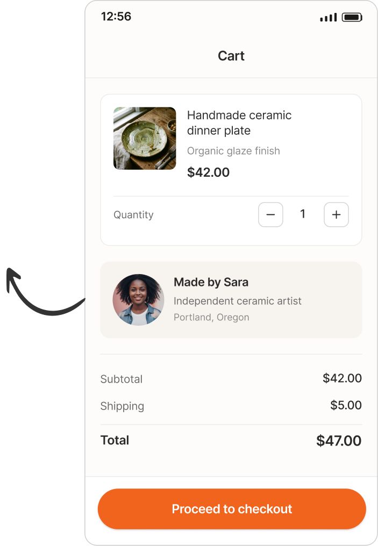The height and width of the screenshot is (546, 378).
Task: Tap the battery status icon
Action: [x=352, y=17]
